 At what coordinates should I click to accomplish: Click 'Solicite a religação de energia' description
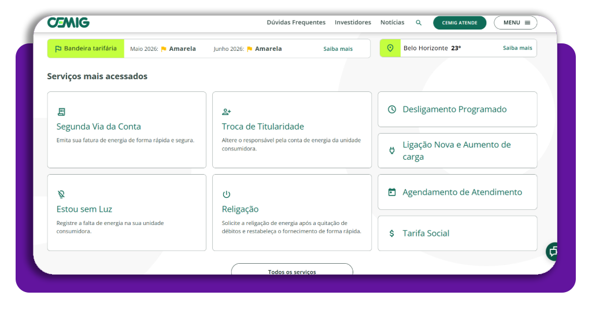point(291,227)
